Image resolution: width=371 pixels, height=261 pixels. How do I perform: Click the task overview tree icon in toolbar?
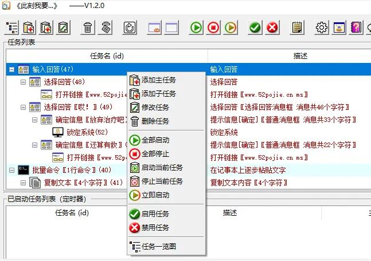point(12,27)
